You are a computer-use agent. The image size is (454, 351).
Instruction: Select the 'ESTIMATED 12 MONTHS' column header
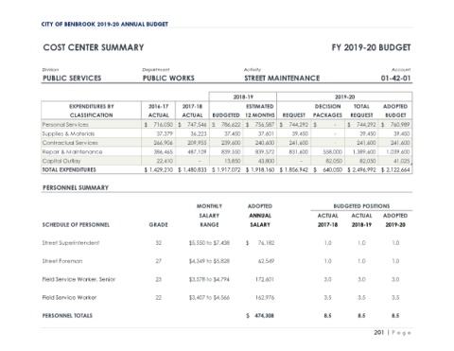click(x=260, y=111)
